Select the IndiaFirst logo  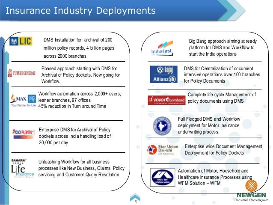click(162, 48)
